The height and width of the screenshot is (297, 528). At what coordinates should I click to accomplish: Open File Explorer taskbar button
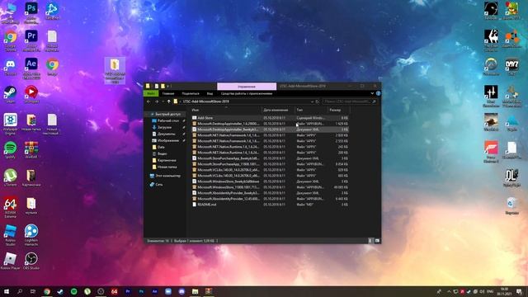[195, 291]
